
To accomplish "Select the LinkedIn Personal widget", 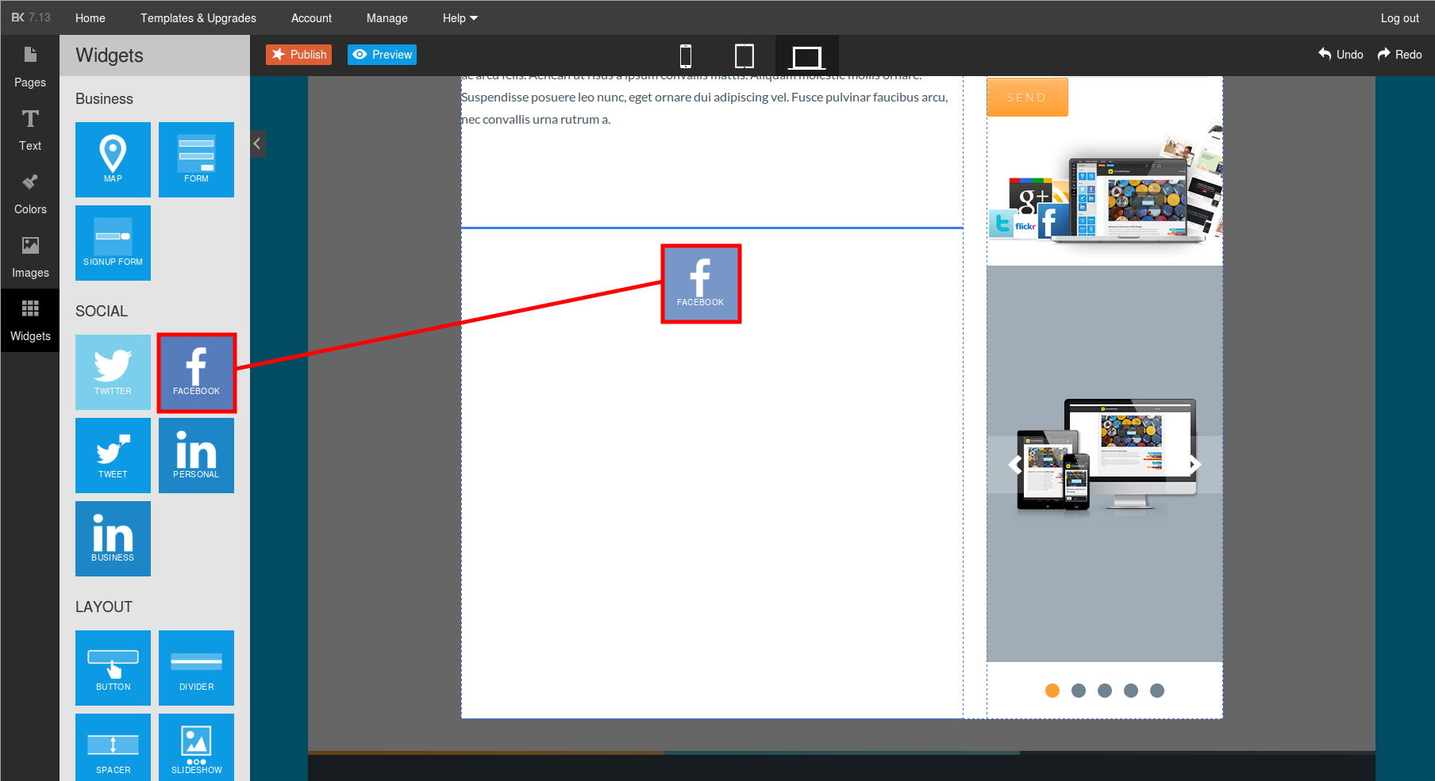I will [196, 455].
